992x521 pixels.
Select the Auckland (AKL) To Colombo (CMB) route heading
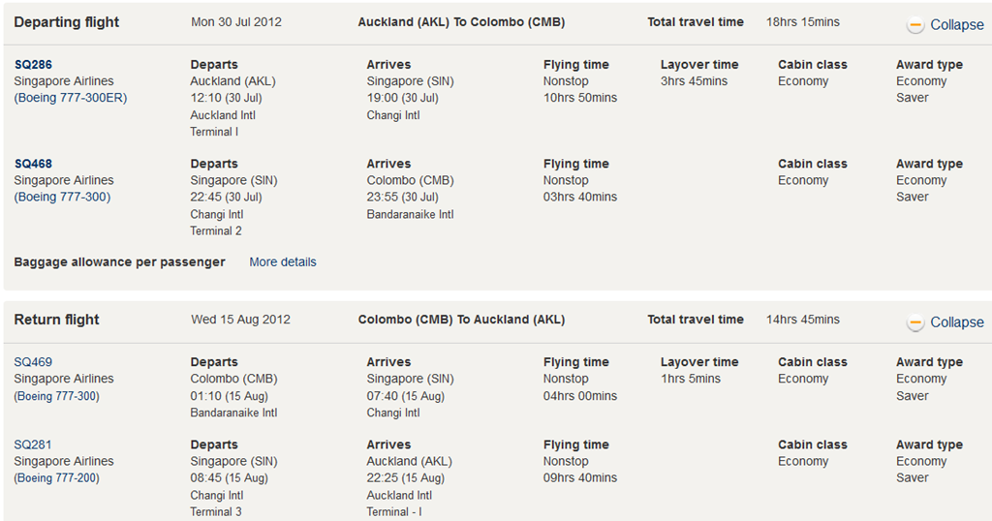tap(461, 21)
